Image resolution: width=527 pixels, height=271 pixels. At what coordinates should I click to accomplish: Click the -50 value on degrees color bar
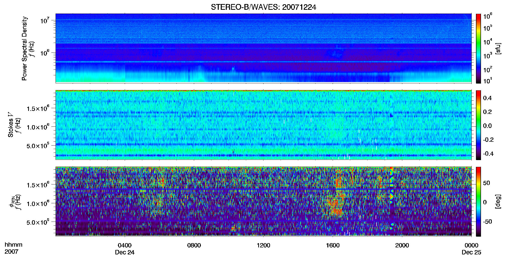488,222
